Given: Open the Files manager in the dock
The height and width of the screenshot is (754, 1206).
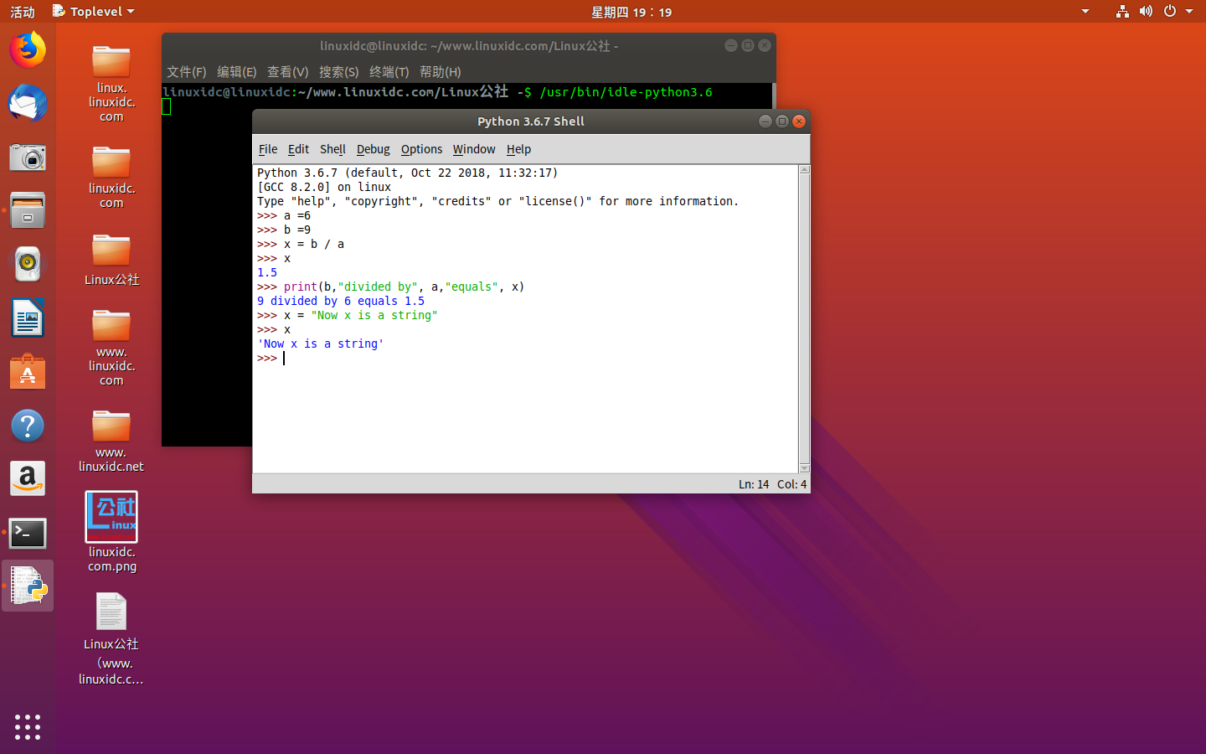Looking at the screenshot, I should click(28, 210).
